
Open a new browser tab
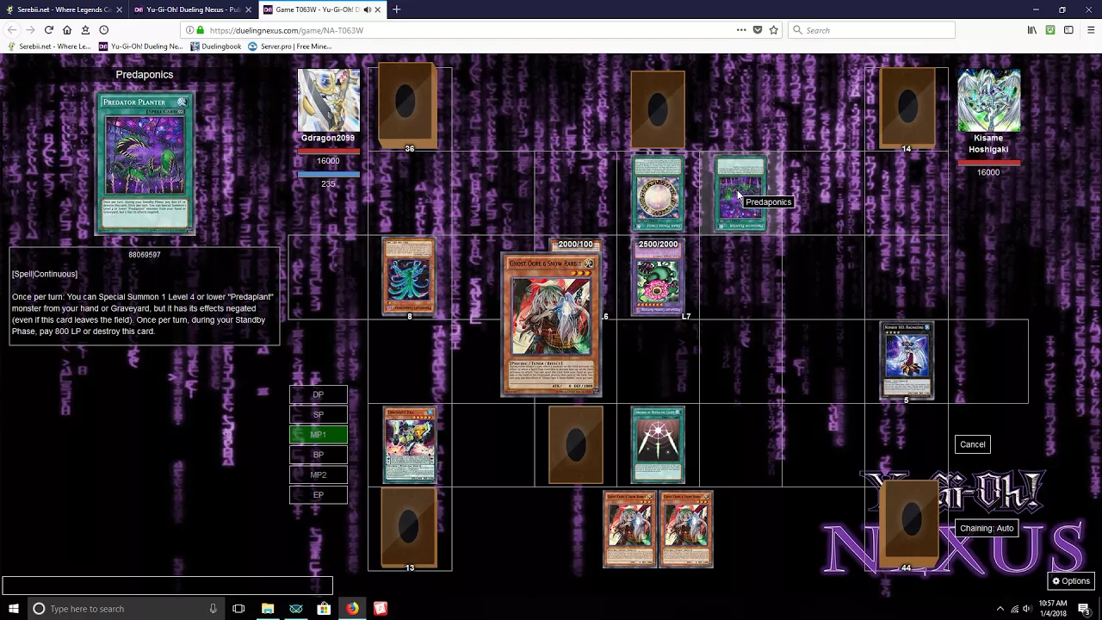(x=396, y=9)
